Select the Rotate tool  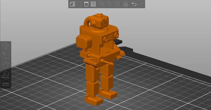pyautogui.click(x=6, y=65)
